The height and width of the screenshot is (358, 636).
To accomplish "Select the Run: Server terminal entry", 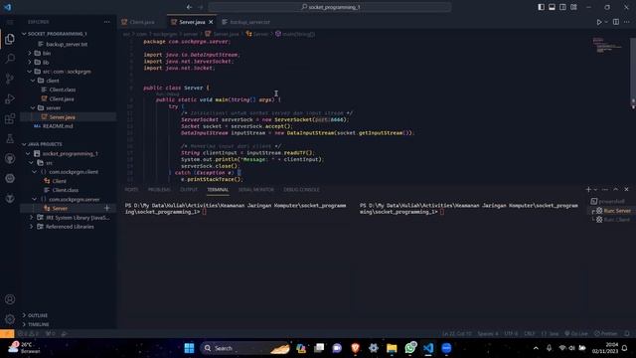I will point(612,211).
